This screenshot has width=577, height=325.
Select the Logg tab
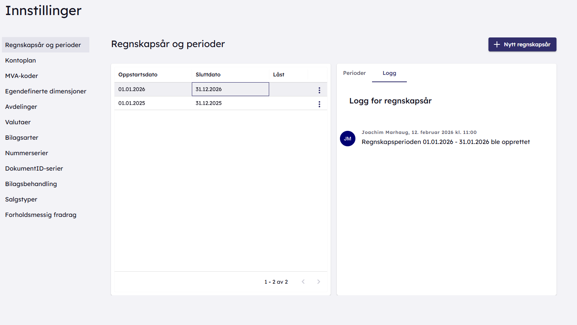click(x=389, y=73)
